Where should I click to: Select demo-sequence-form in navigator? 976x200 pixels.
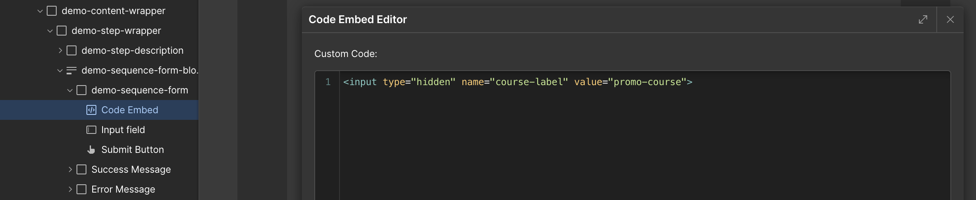(140, 90)
